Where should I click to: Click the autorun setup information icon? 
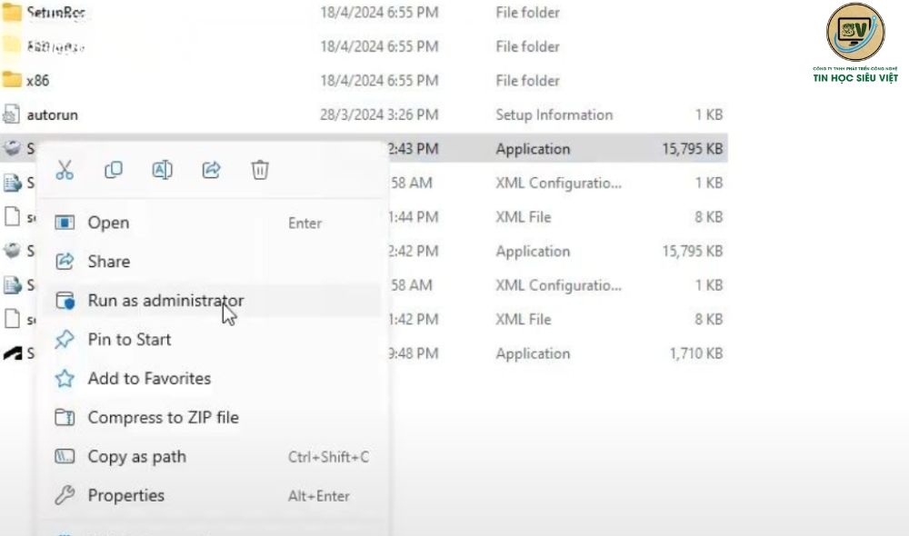pos(12,114)
